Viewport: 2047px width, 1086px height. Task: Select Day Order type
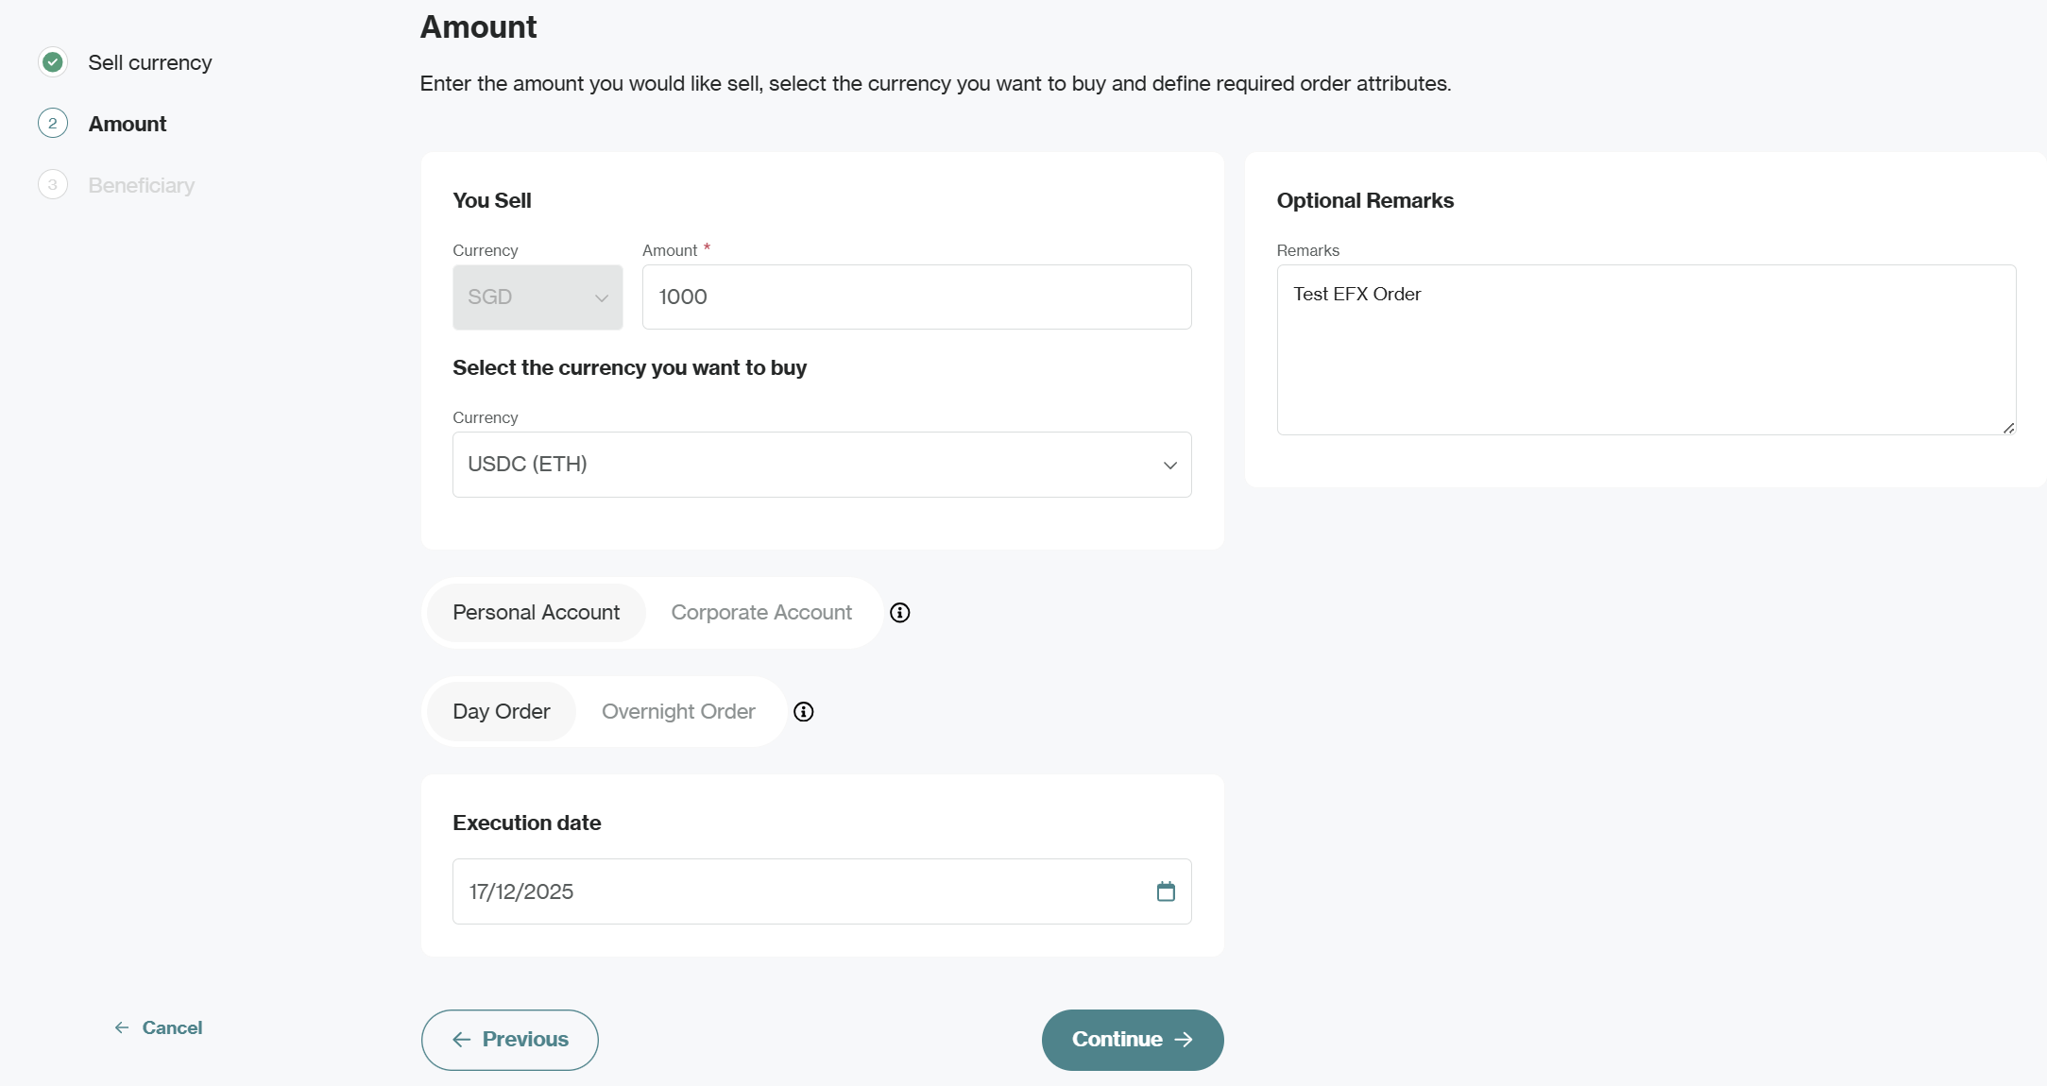pos(501,712)
